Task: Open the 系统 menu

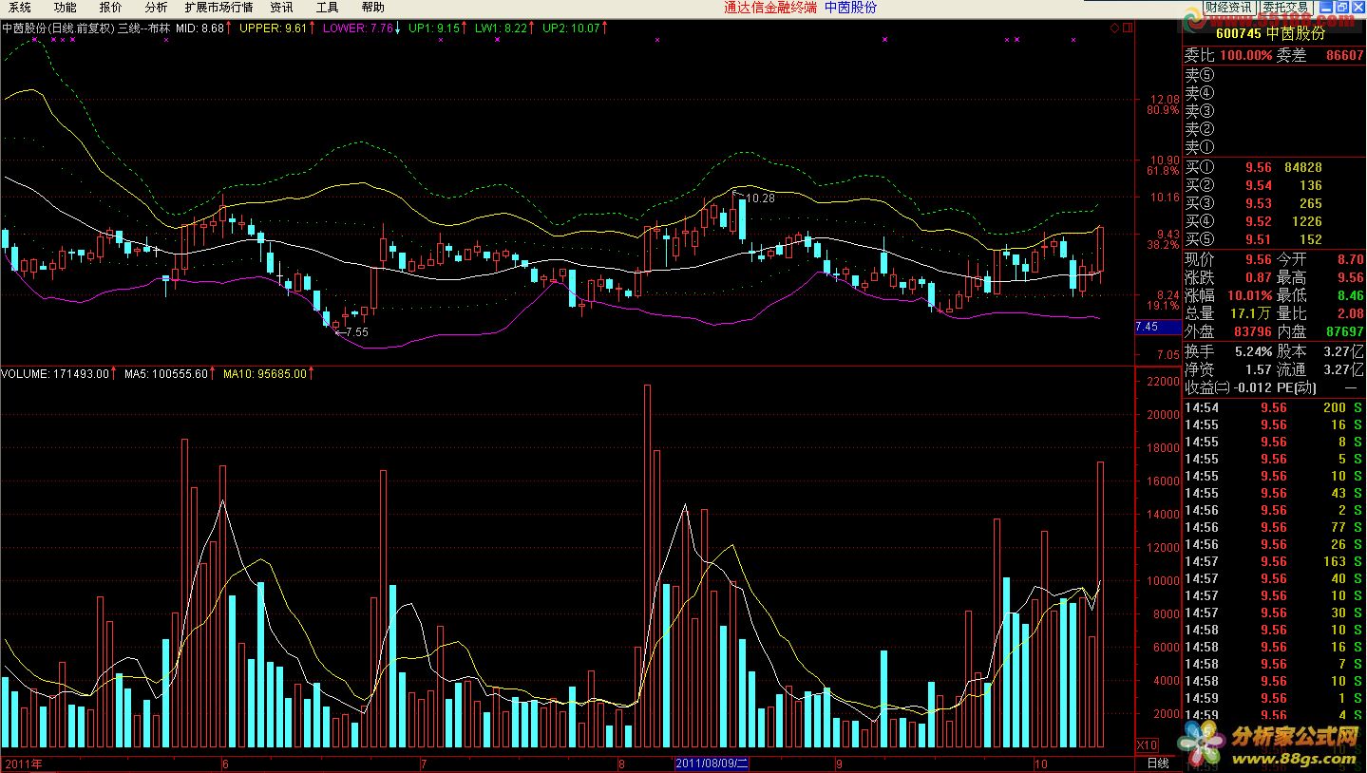Action: (20, 7)
